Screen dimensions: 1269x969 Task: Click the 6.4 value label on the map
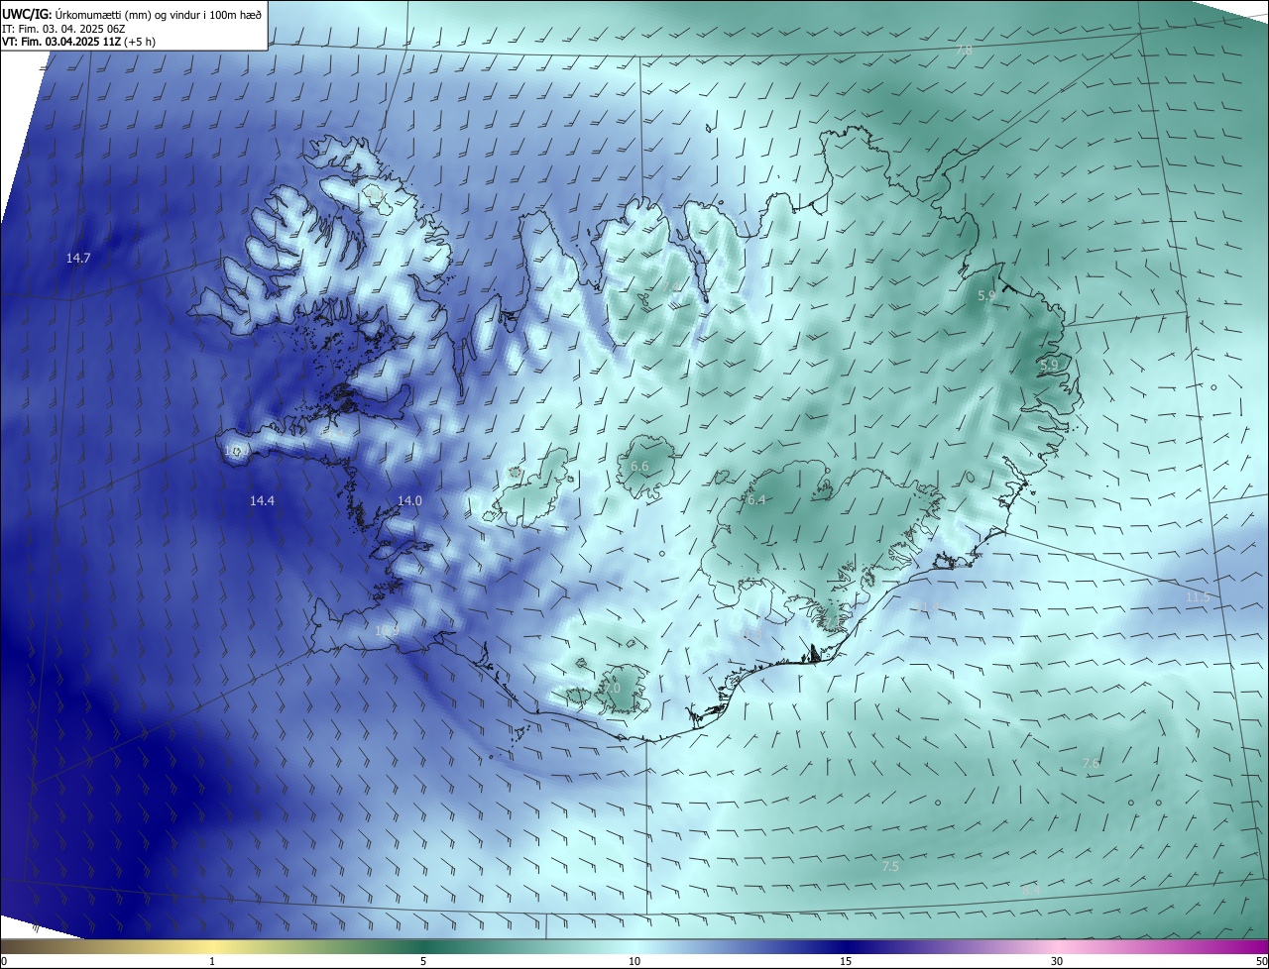pyautogui.click(x=756, y=500)
